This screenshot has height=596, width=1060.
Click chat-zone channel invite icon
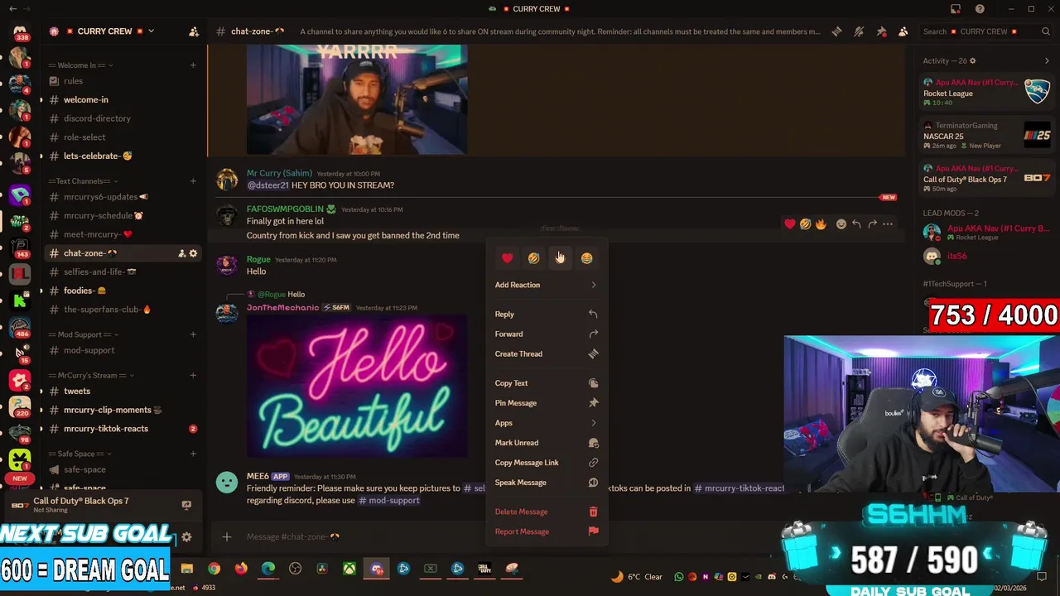coord(181,253)
